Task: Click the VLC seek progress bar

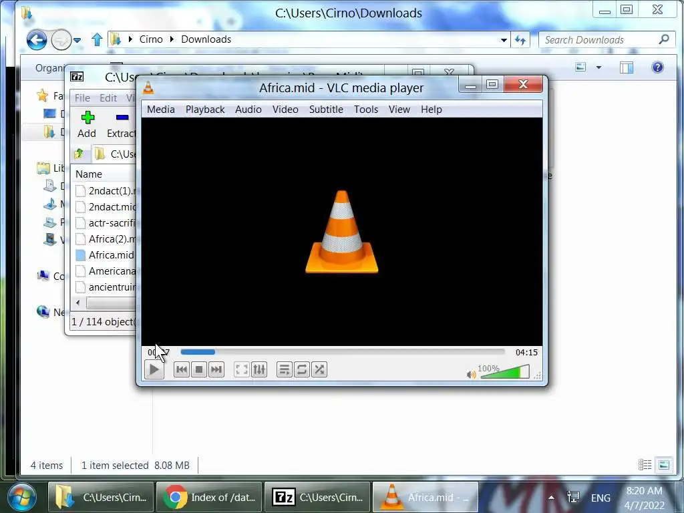Action: tap(343, 352)
